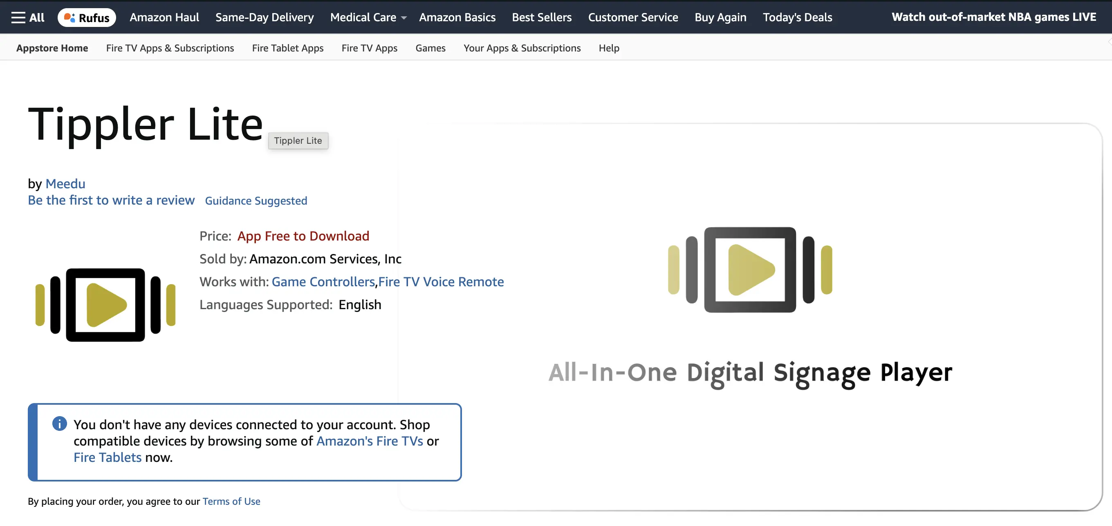The image size is (1112, 526).
Task: Open the All hamburger menu
Action: tap(28, 17)
